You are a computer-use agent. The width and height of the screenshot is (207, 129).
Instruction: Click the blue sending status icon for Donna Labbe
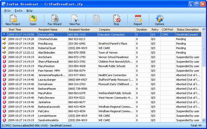4,34
